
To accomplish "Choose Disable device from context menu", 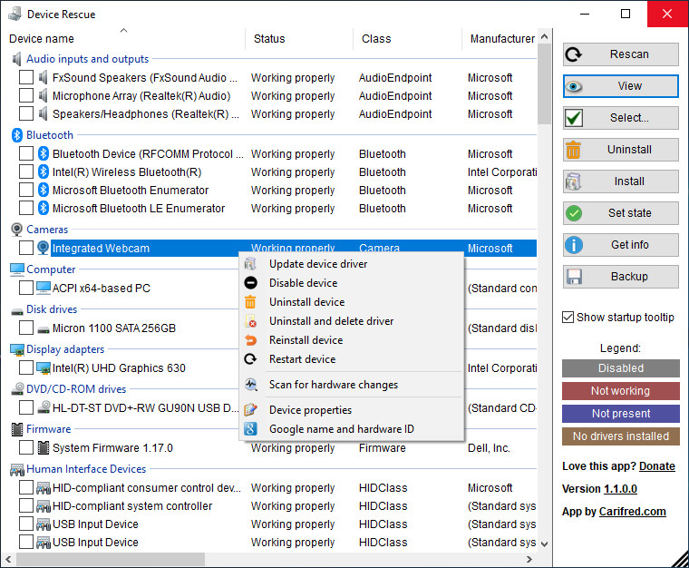I will coord(305,283).
